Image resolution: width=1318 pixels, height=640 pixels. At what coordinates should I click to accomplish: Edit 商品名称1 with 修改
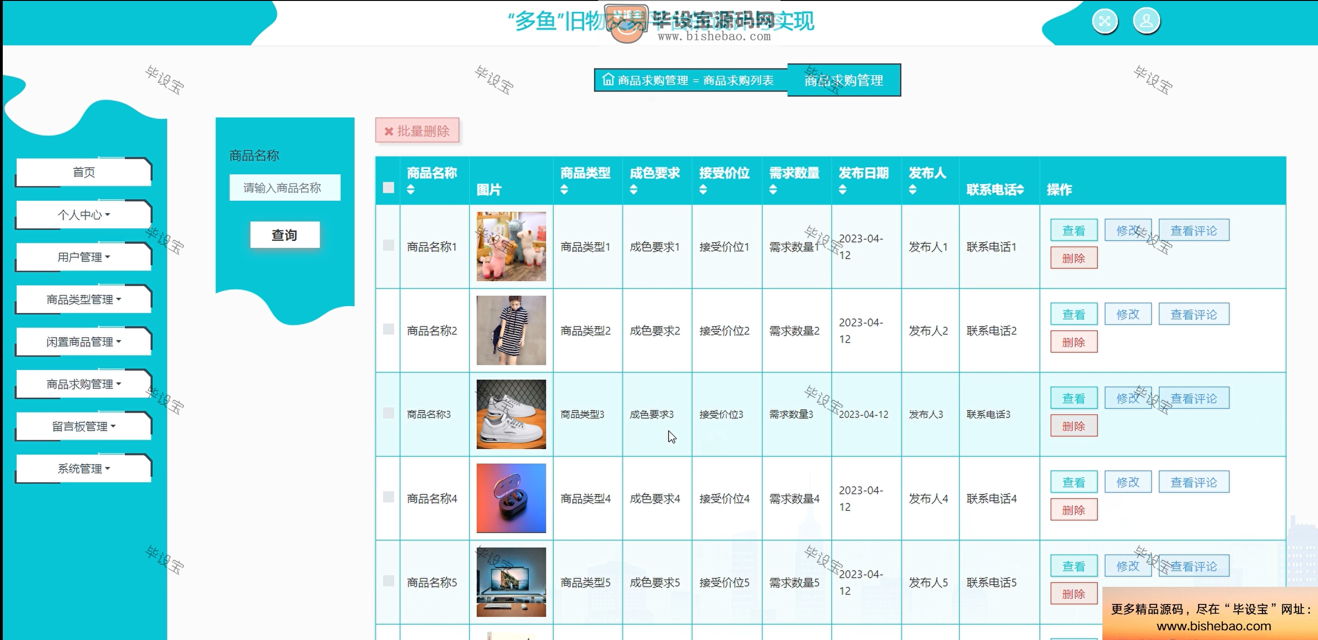[x=1128, y=231]
